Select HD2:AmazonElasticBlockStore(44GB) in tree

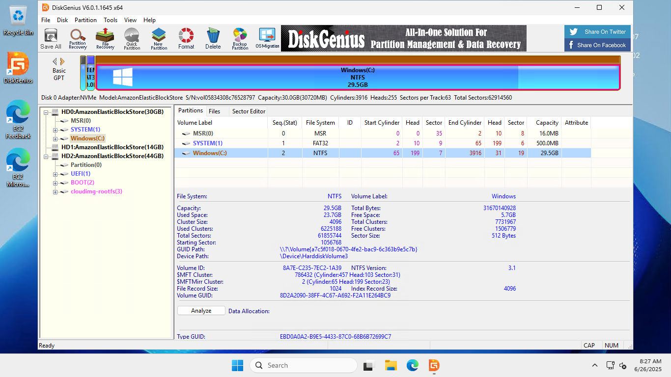coord(112,156)
